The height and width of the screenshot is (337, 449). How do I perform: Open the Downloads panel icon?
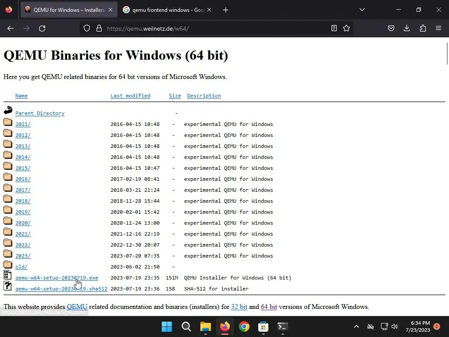[x=406, y=29]
